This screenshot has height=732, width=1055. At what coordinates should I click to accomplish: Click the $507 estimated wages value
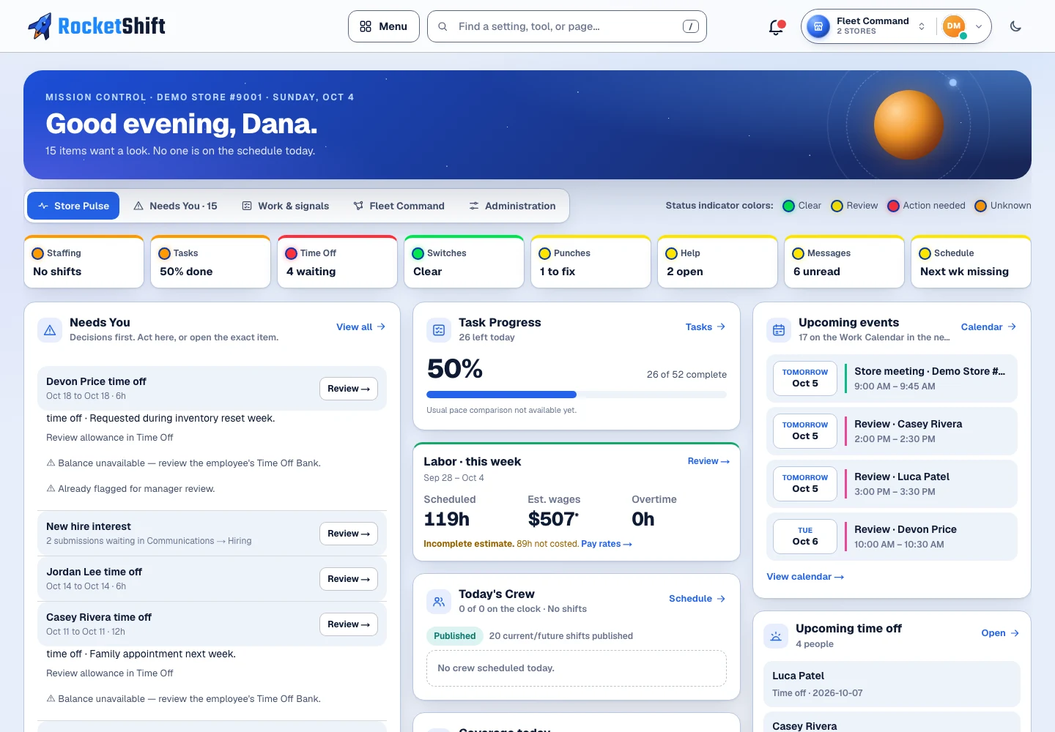pos(553,519)
